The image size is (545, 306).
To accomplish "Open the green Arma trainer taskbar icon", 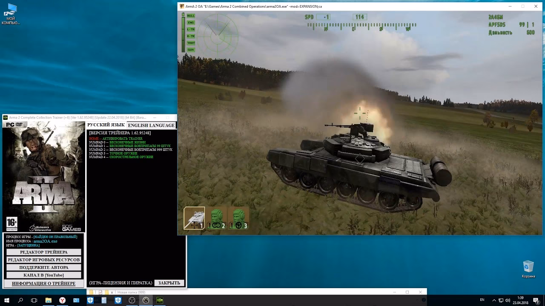I will tap(160, 300).
